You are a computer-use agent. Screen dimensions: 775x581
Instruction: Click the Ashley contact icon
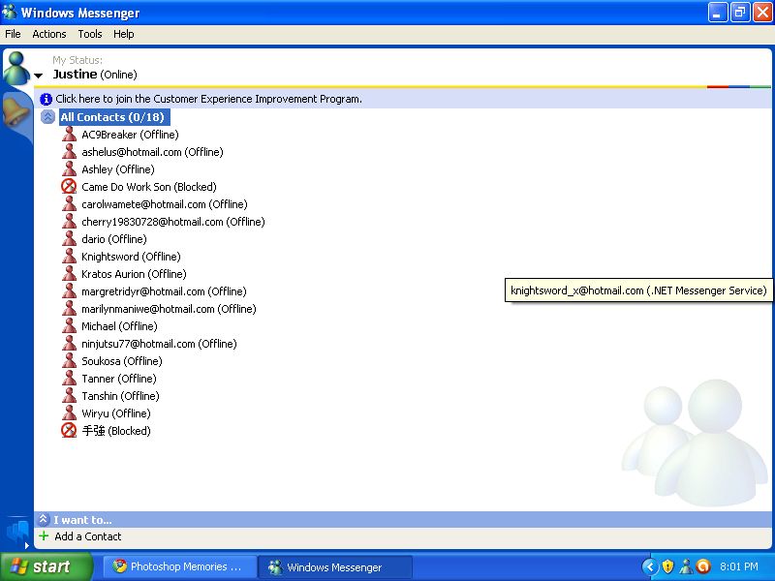69,168
